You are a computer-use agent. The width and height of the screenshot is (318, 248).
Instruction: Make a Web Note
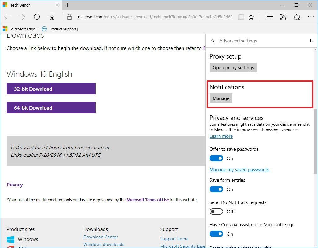click(x=283, y=17)
